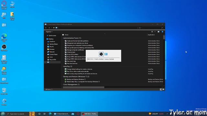207x116 pixels.
Task: Tick the select-all checkbox next to Name header
Action: coord(63,35)
